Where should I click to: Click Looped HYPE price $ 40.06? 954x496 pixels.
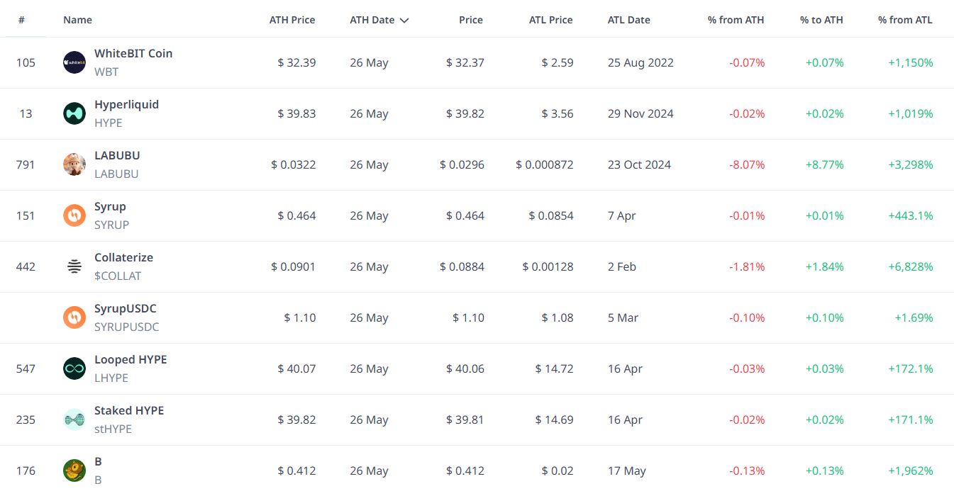click(x=465, y=368)
